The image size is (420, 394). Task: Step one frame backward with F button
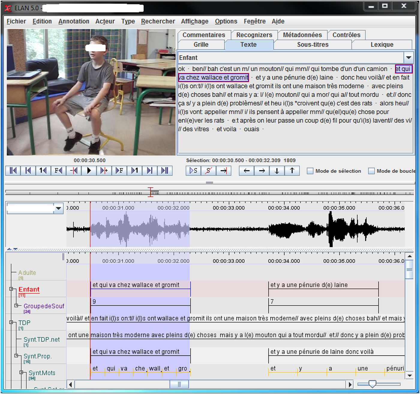(58, 170)
